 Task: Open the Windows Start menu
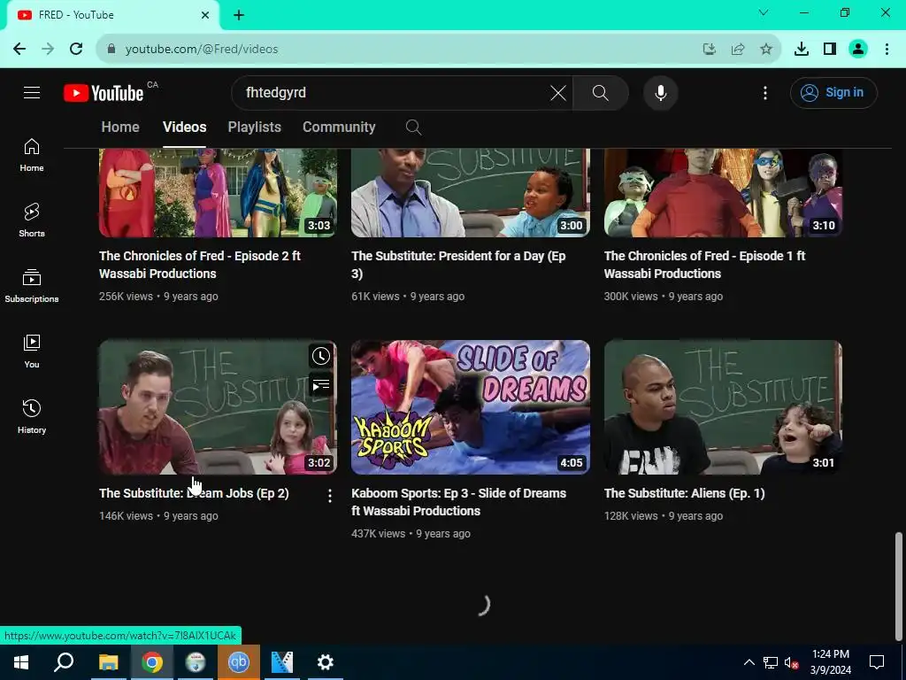click(x=21, y=662)
